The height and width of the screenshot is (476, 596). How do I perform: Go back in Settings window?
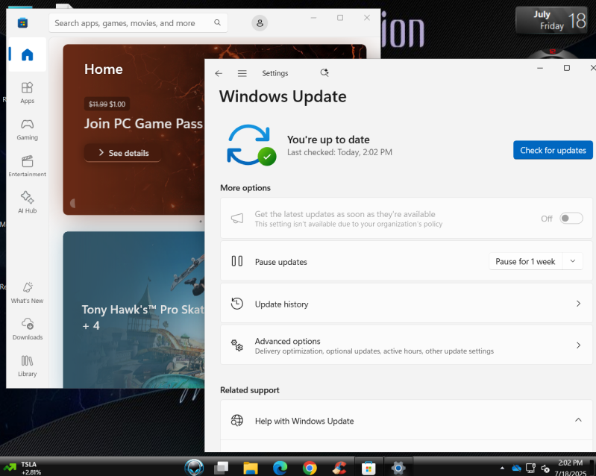click(x=219, y=73)
